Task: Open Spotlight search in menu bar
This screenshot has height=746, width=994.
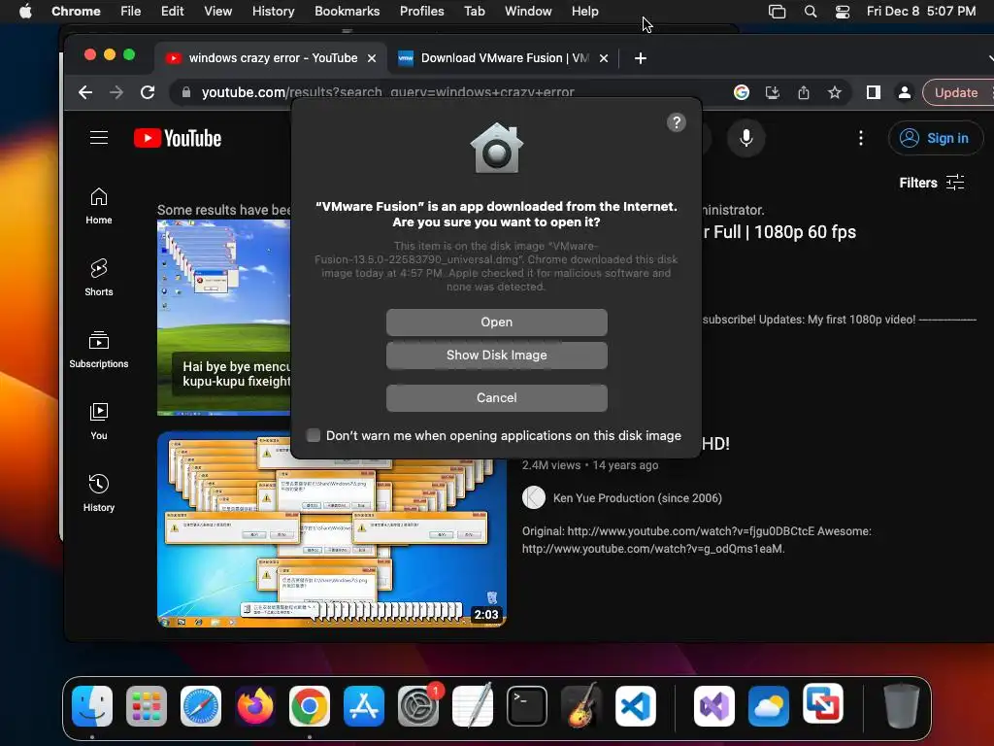Action: point(811,11)
